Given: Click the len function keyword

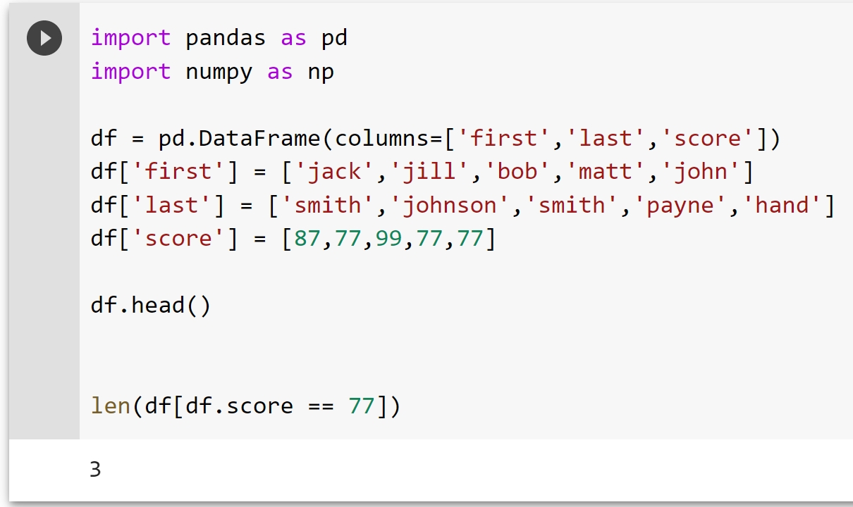Looking at the screenshot, I should [x=111, y=406].
